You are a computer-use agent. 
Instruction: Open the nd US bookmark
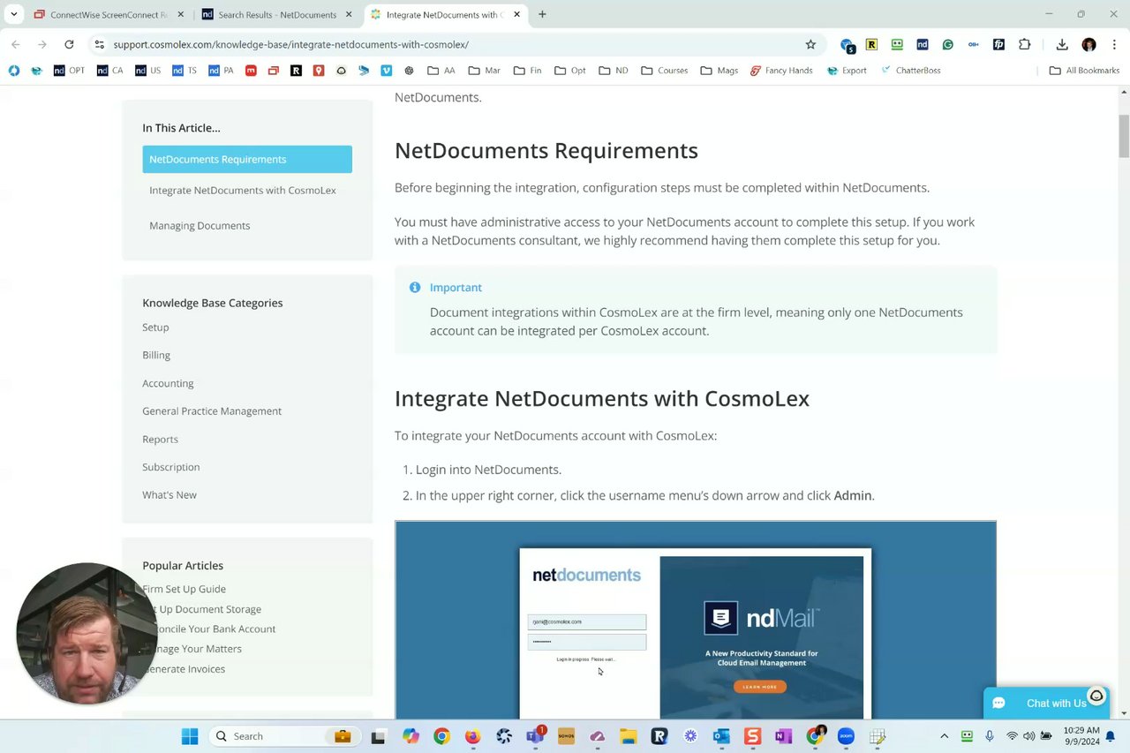pyautogui.click(x=147, y=71)
